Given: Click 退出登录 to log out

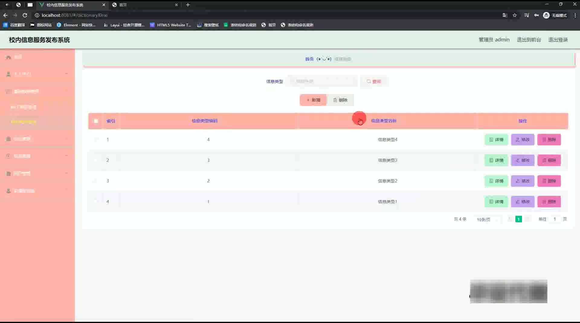Looking at the screenshot, I should 558,40.
